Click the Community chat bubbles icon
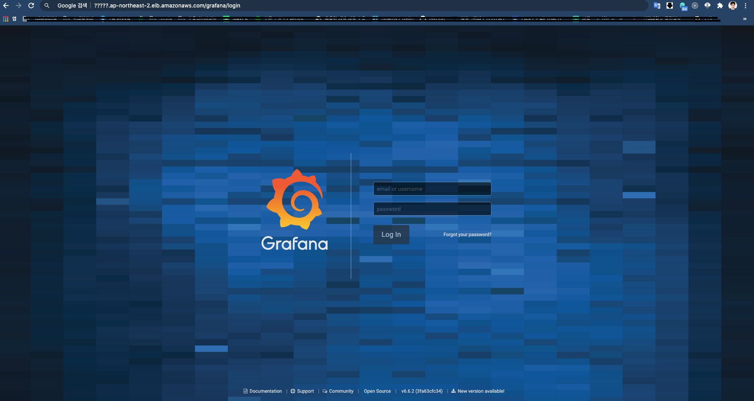 [325, 391]
